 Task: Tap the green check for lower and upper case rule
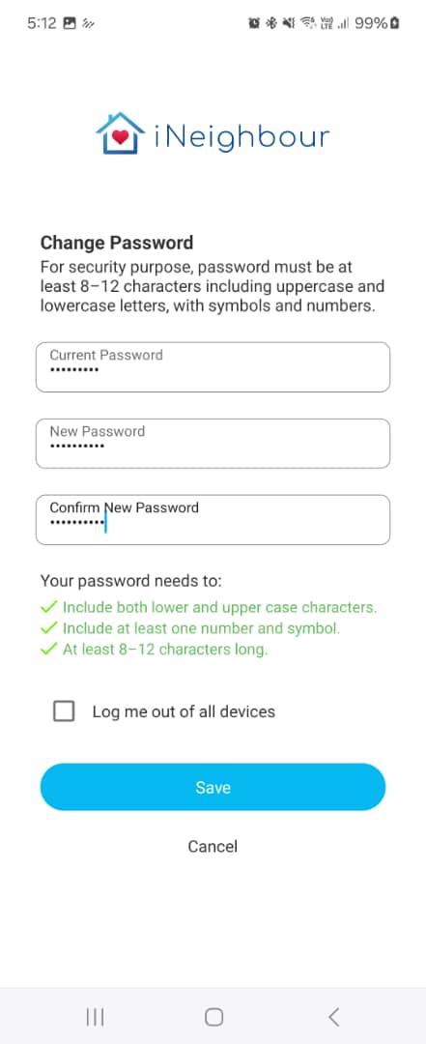[48, 607]
